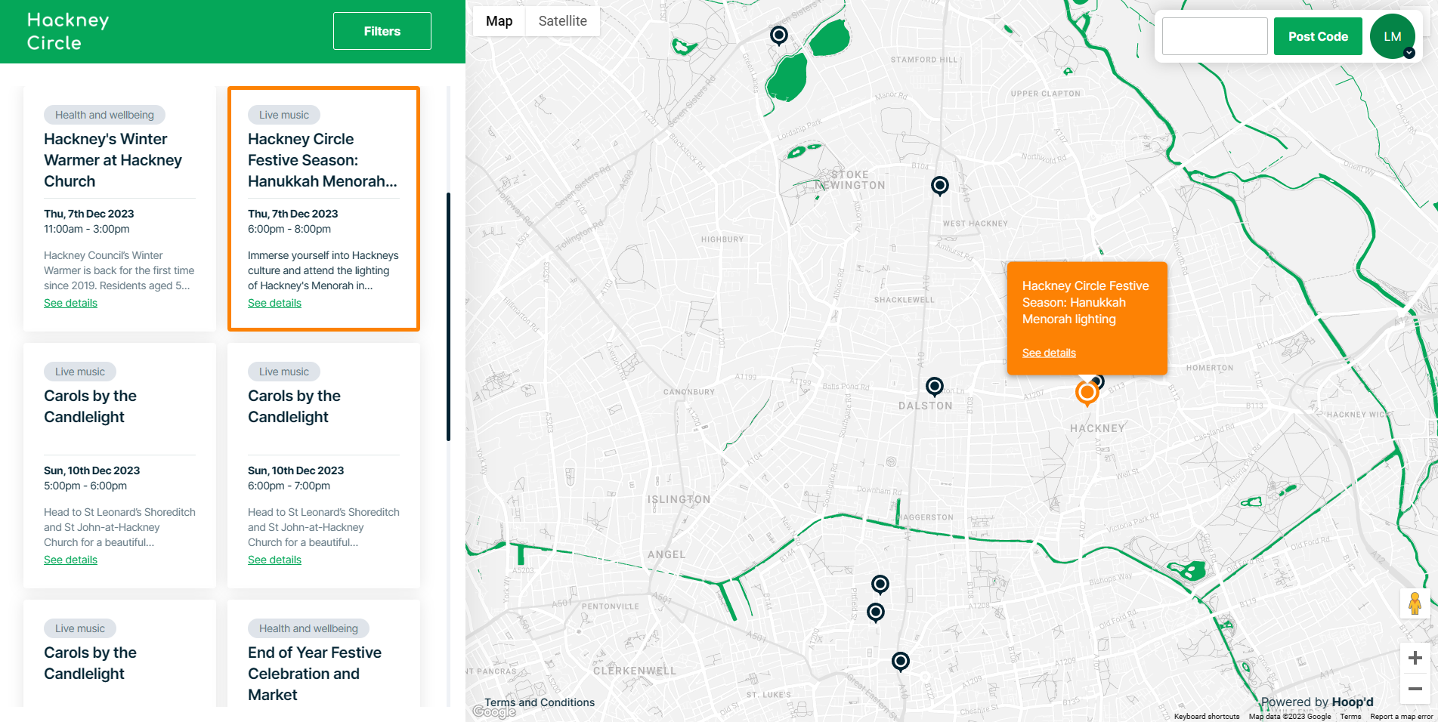Select Hackney Circle Festive Season card title

(x=323, y=160)
